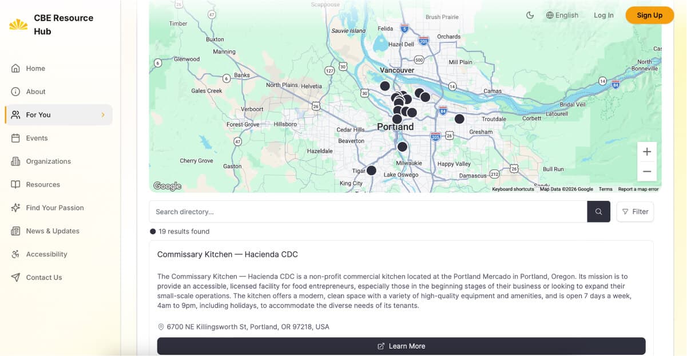The image size is (687, 356).
Task: Click the Portland label on the map
Action: [395, 126]
